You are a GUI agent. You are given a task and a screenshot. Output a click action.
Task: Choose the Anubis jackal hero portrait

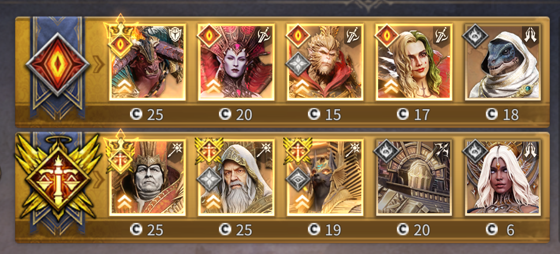325,178
